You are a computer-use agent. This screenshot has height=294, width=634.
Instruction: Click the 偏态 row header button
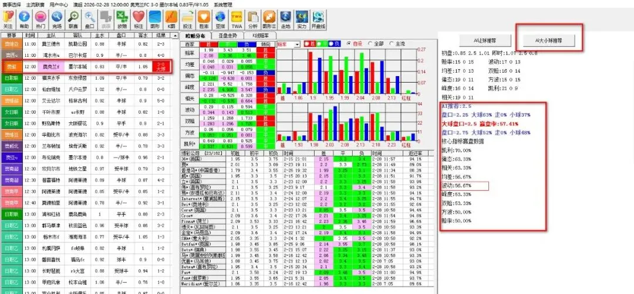point(189,75)
